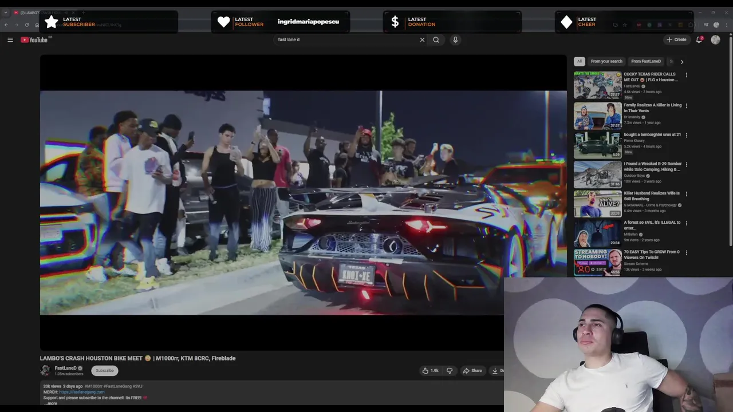Click the '#M1000rr' hashtag in description

(93, 386)
